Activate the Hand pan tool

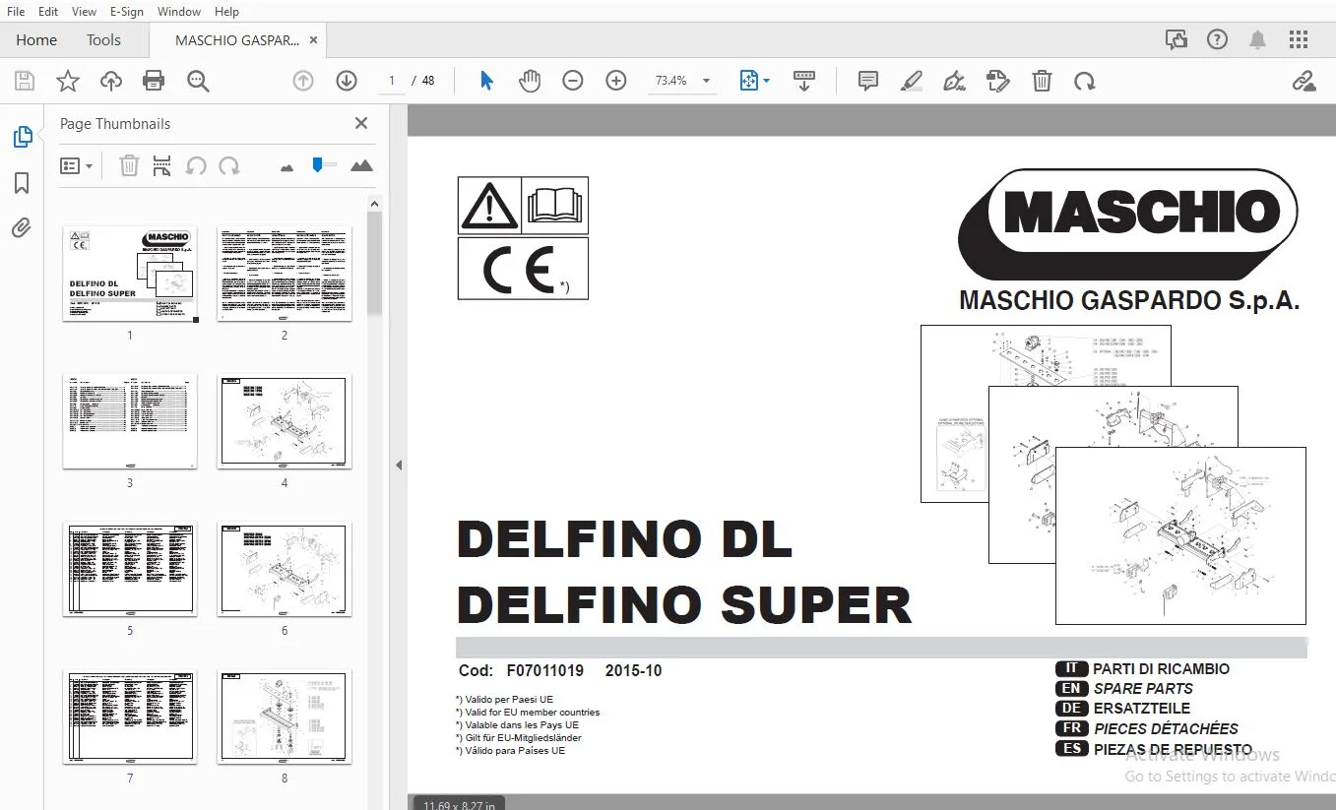(530, 81)
